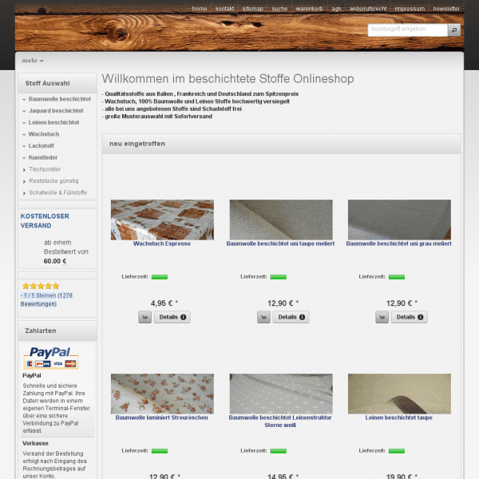Click Leinen beschichtet taupe image

[399, 394]
